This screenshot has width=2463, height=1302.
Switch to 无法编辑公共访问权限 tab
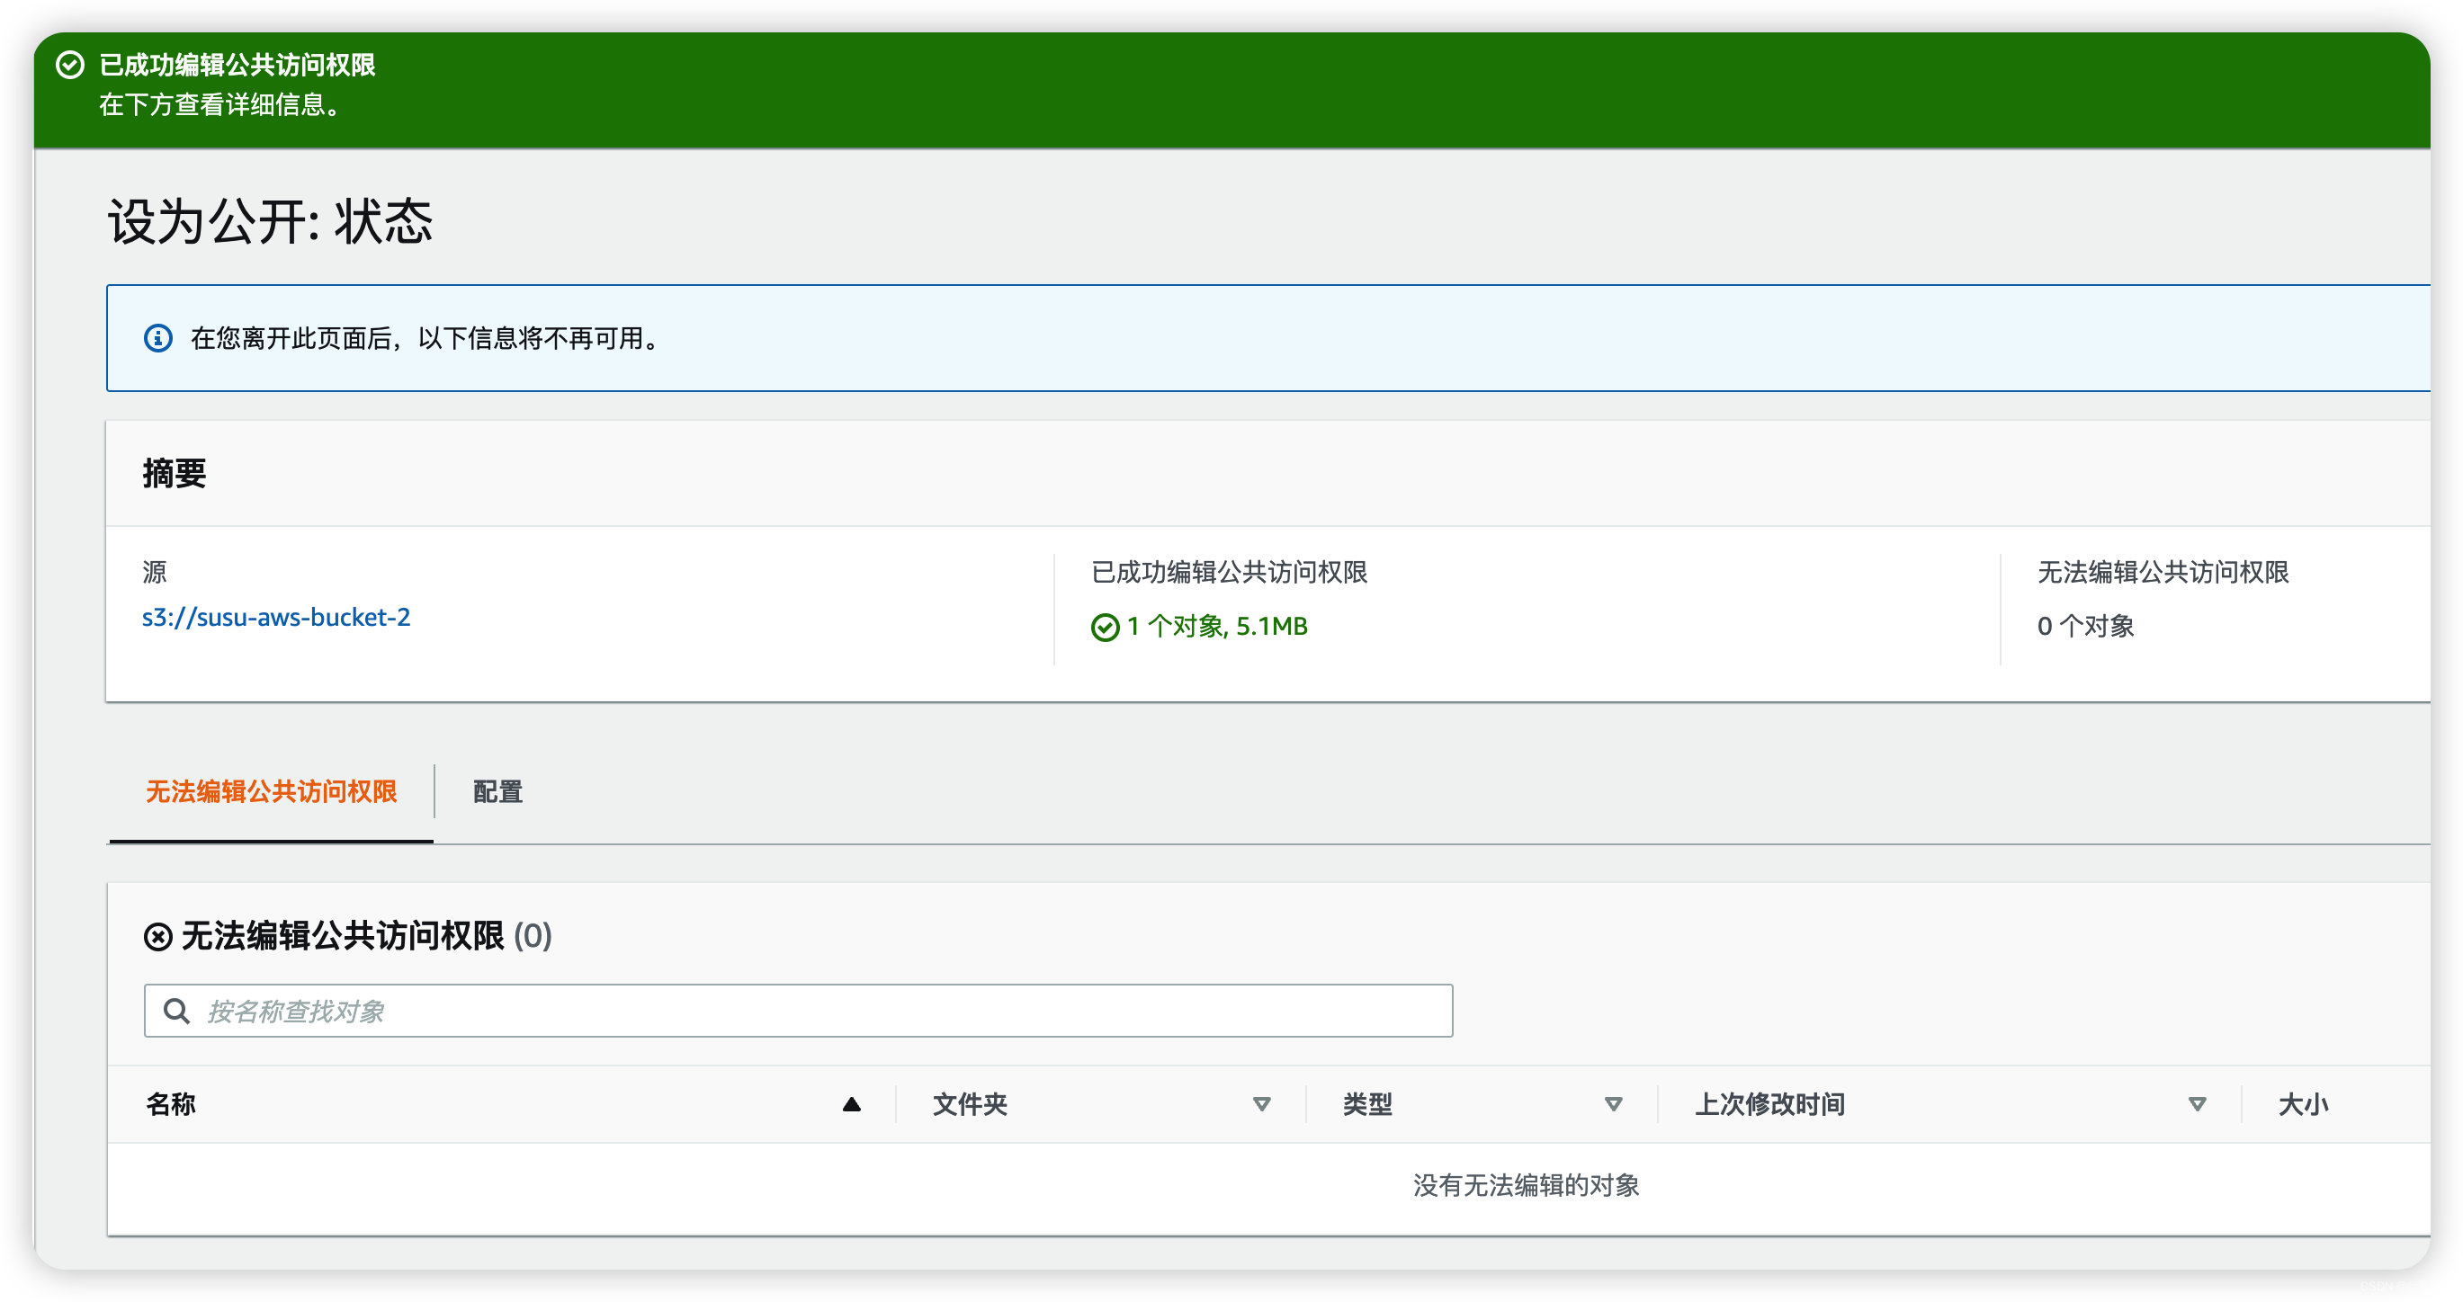(x=272, y=792)
